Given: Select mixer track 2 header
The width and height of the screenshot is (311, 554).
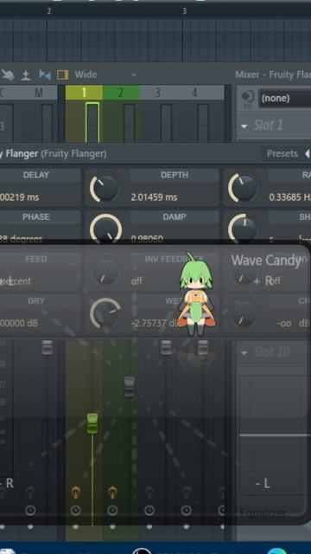Looking at the screenshot, I should point(121,93).
